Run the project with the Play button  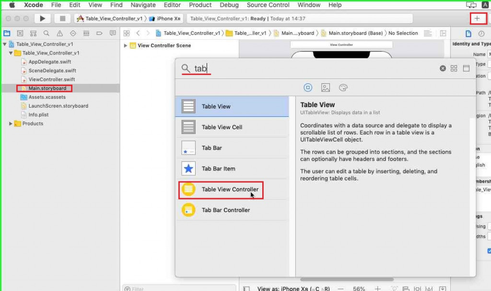(x=42, y=19)
